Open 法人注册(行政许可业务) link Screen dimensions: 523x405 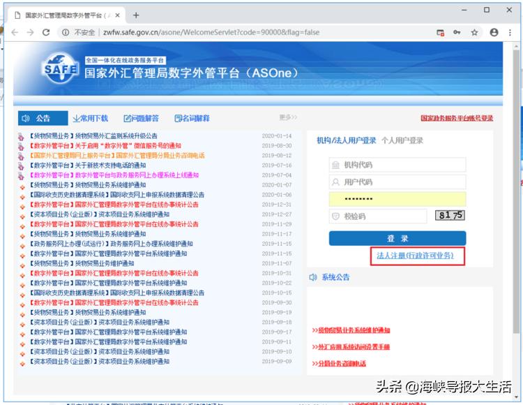click(x=416, y=256)
